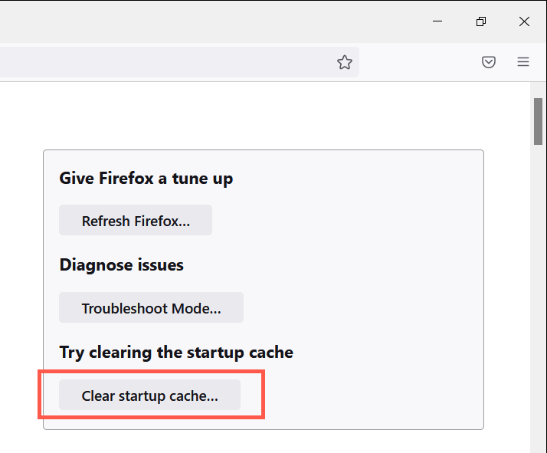Click empty space in the title bar
This screenshot has width=547, height=453.
[x=230, y=21]
